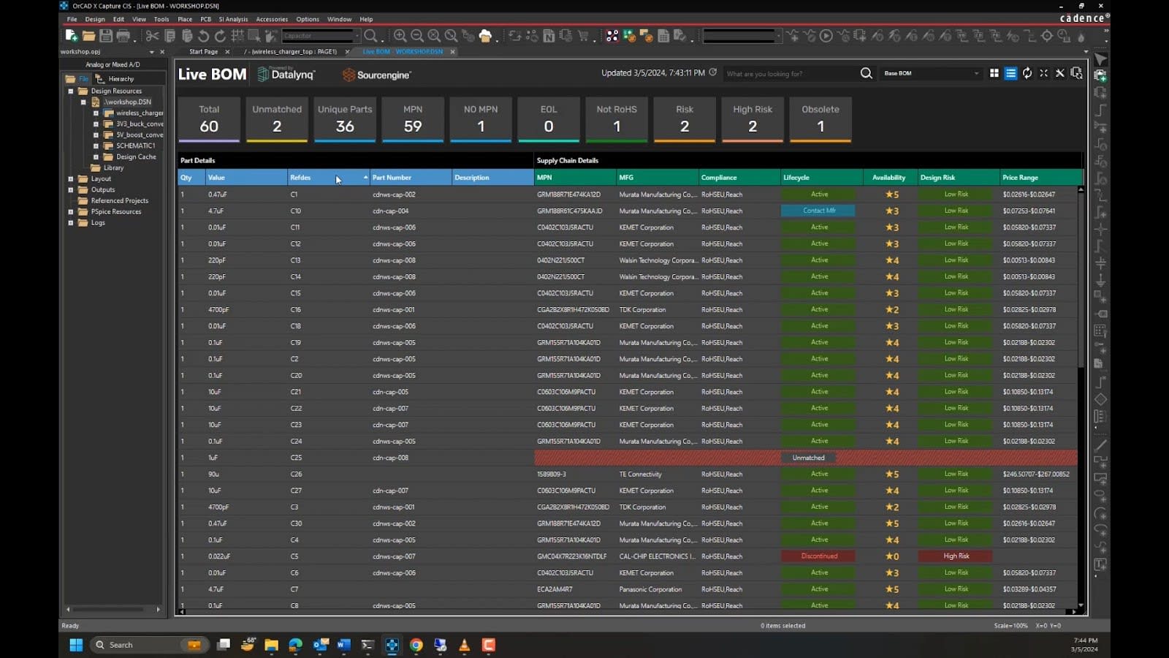1169x658 pixels.
Task: Click the New document toolbar icon
Action: point(71,35)
